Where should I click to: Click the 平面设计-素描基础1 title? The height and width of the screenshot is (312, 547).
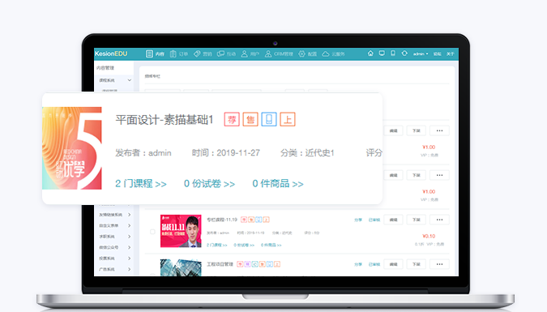click(165, 120)
